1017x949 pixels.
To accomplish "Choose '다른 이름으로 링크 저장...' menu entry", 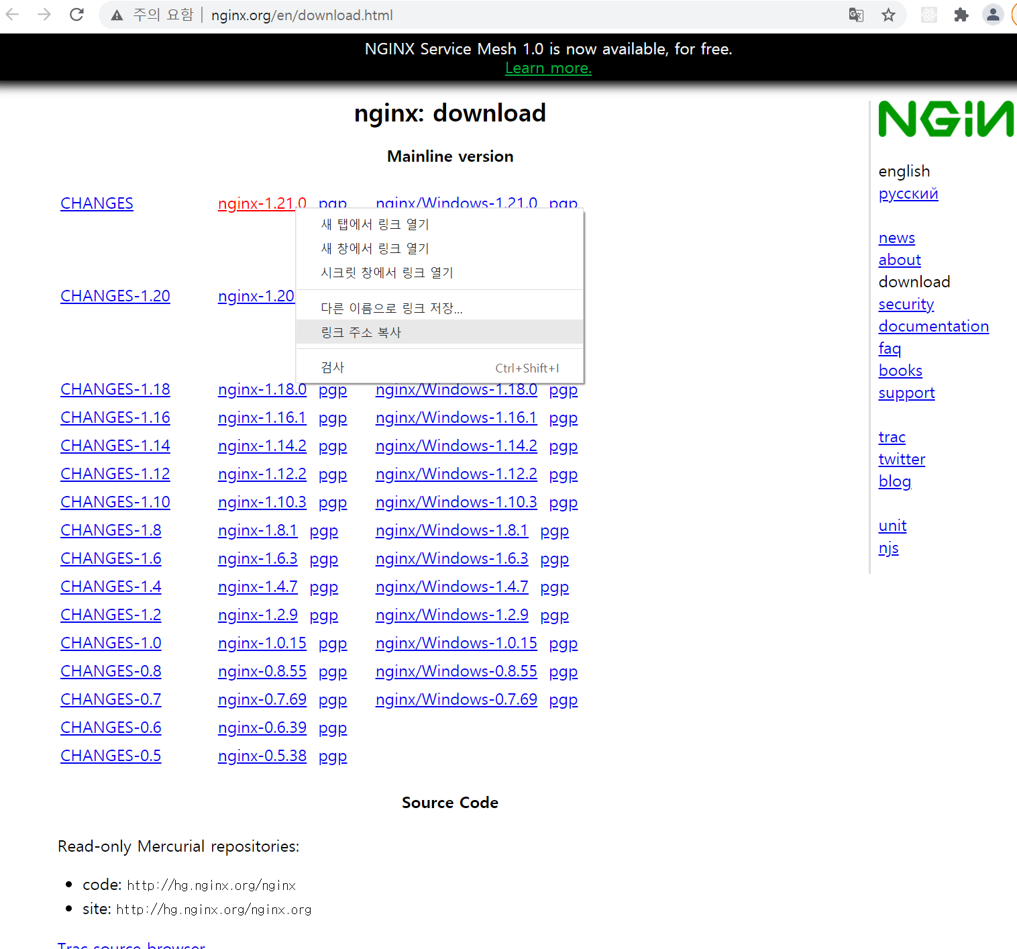I will (439, 308).
